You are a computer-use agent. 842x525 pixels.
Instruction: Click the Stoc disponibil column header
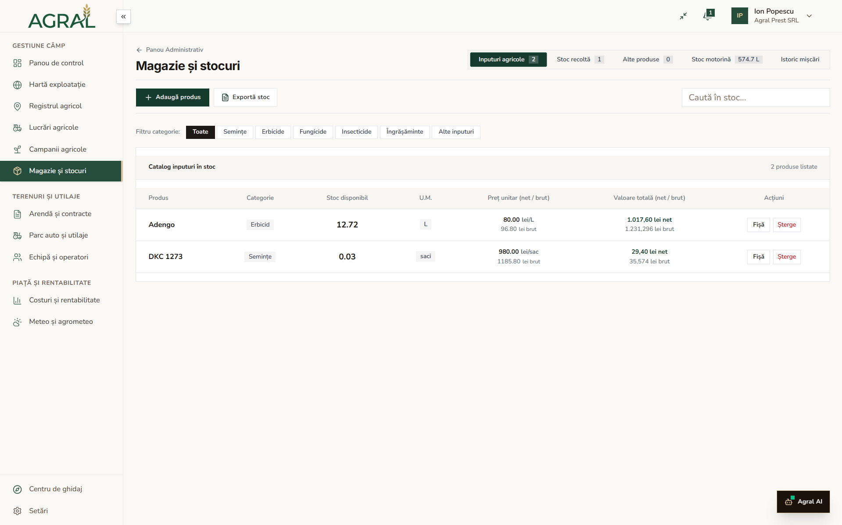347,198
